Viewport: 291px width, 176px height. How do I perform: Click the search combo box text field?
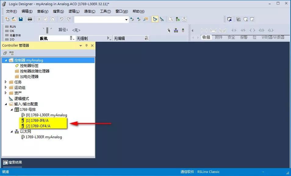coord(99,19)
